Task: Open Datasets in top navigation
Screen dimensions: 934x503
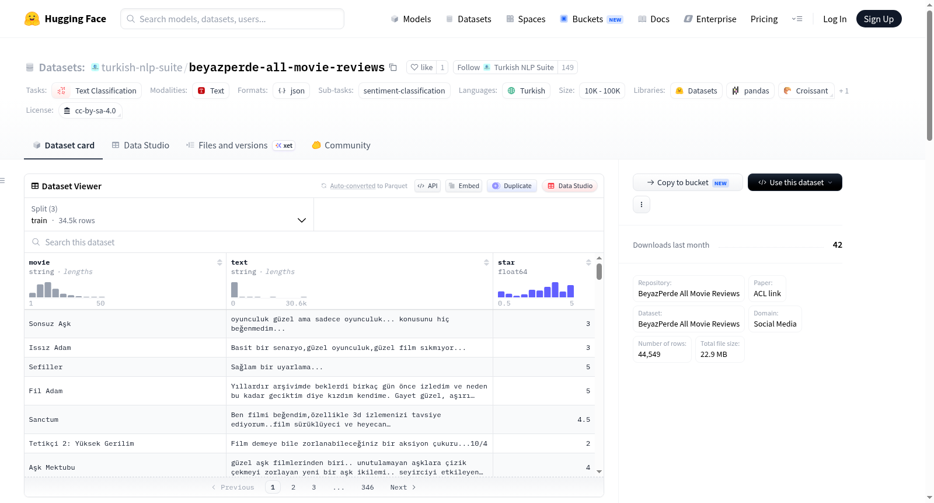Action: pyautogui.click(x=468, y=19)
